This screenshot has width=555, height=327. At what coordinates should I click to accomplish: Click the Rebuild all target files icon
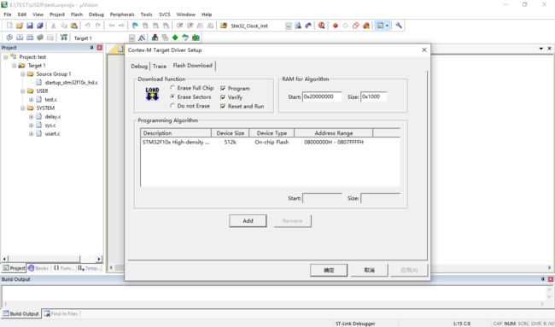pyautogui.click(x=30, y=38)
